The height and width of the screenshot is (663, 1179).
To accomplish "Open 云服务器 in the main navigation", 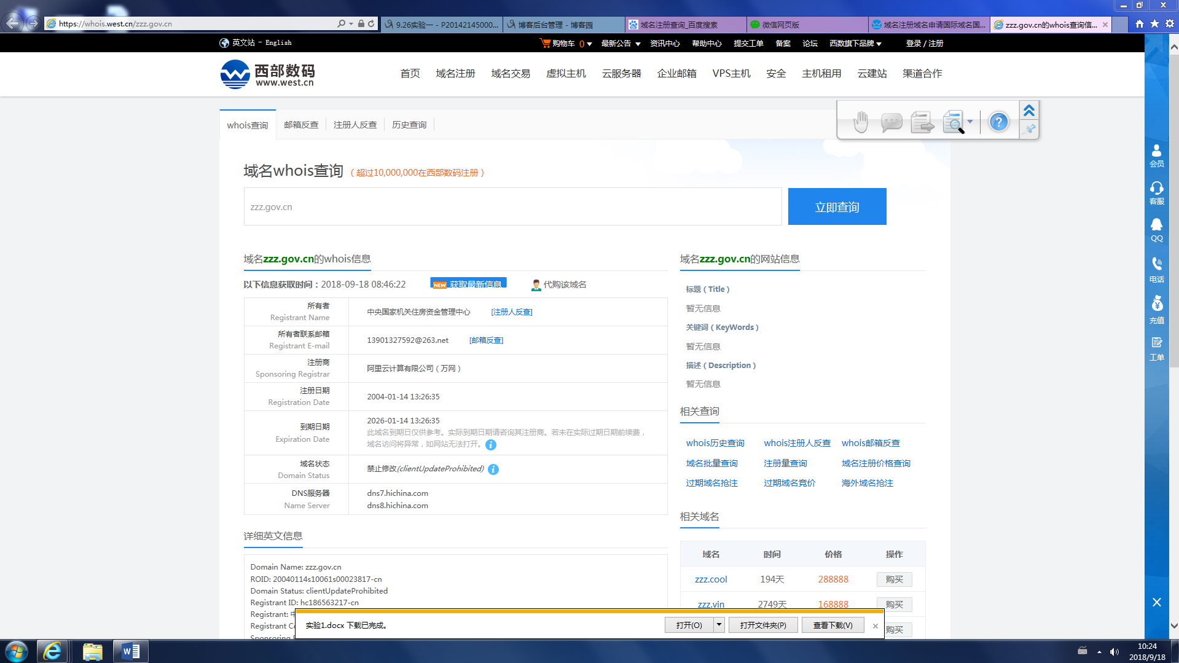I will point(621,74).
